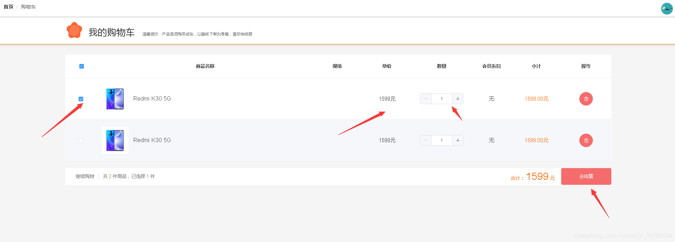Check the second Redmi K30 5G item
The image size is (675, 242).
pos(81,140)
